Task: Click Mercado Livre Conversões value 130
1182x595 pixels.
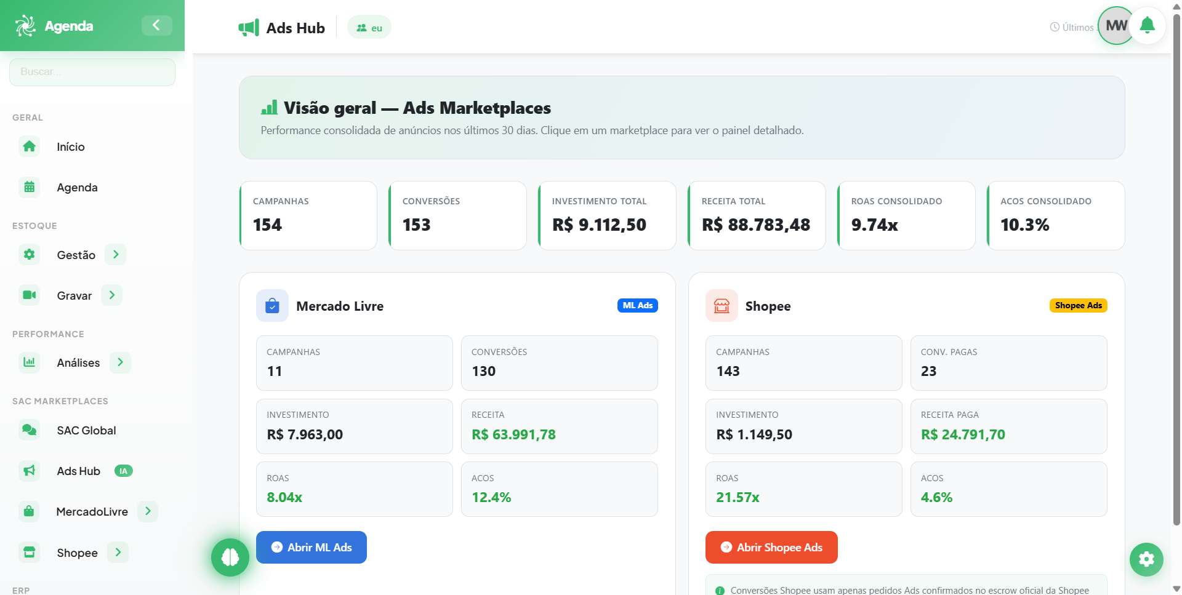Action: [x=483, y=371]
